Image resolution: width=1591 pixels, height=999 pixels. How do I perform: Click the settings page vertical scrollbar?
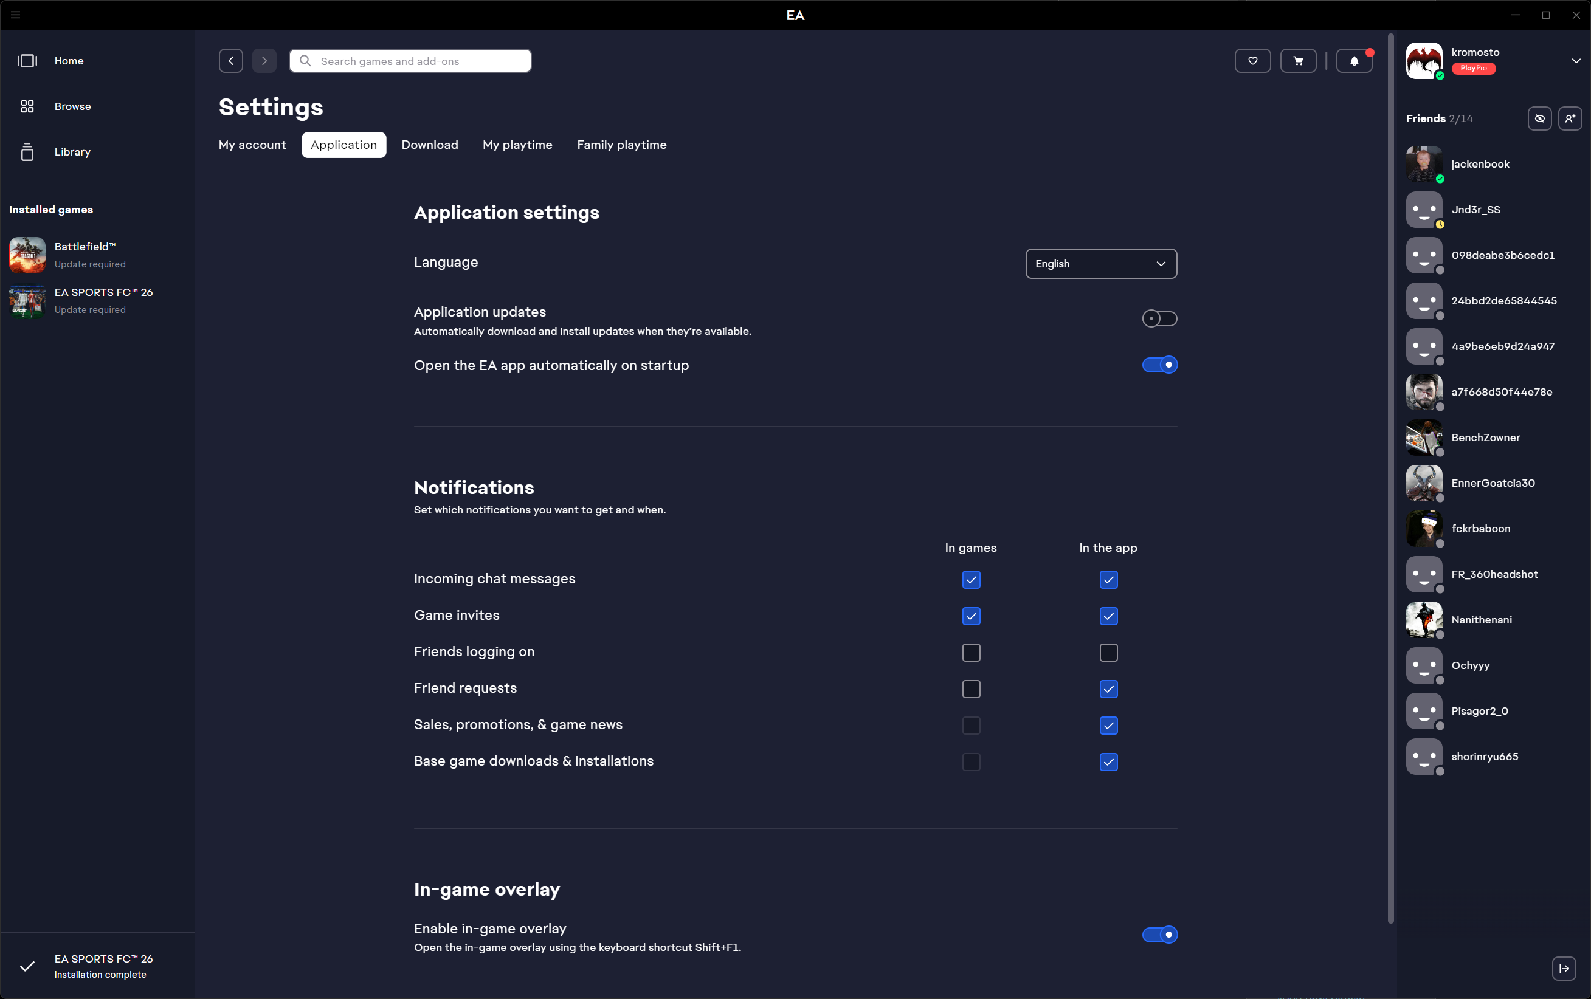[1390, 478]
